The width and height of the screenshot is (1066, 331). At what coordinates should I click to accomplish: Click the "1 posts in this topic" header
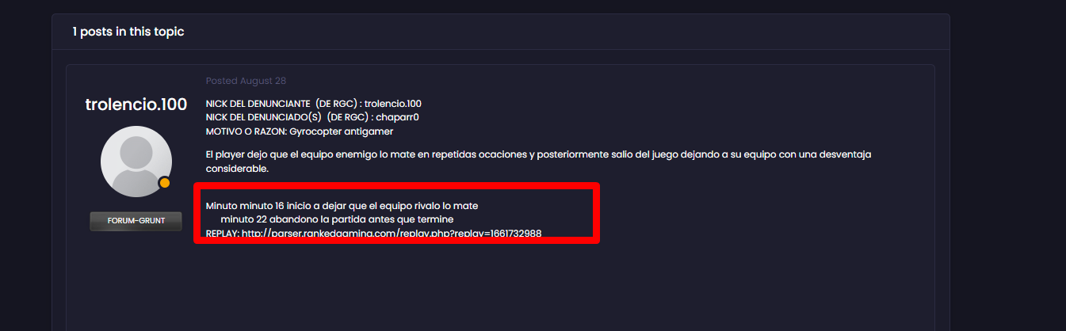coord(128,32)
